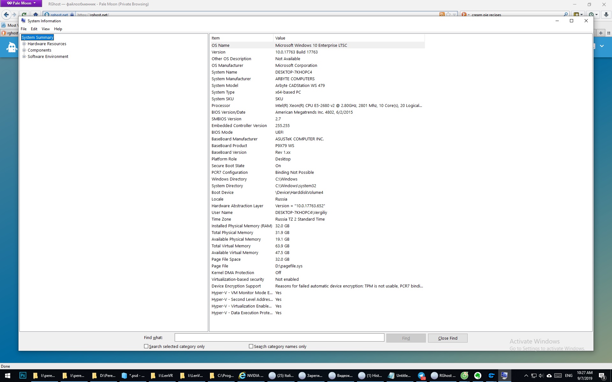Switch to the *.psd taskbar item
Screen dimensions: 612x382
click(x=133, y=376)
